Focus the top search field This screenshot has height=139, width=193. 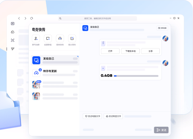click(98, 18)
